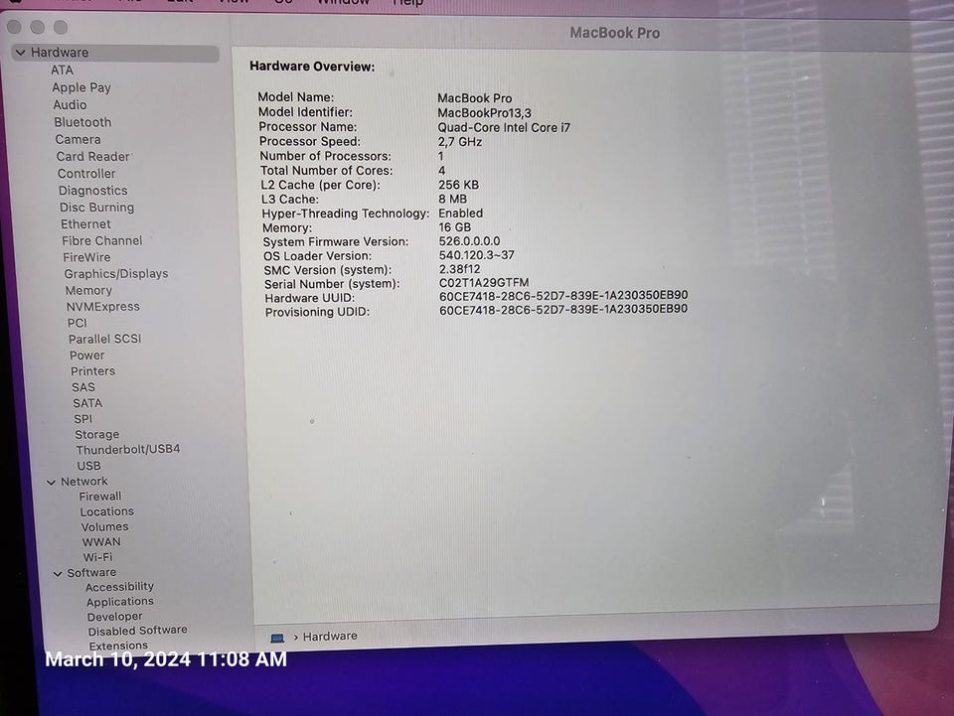Select Volumes under Network

[x=104, y=527]
